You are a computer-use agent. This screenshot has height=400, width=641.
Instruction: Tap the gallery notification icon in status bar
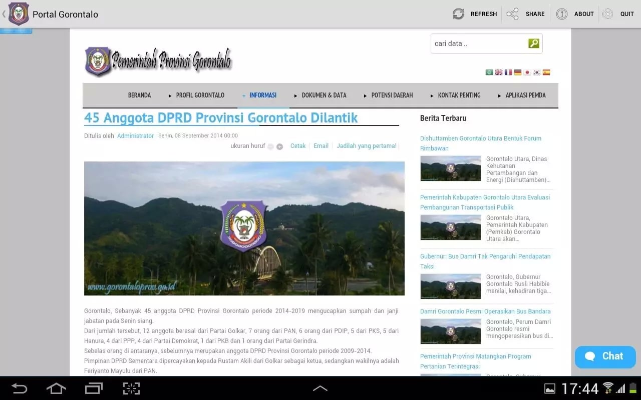[x=550, y=388]
